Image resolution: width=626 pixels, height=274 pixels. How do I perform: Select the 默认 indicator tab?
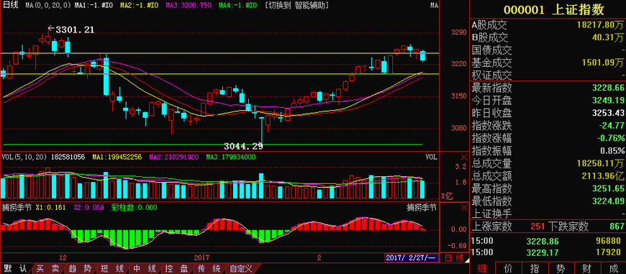click(x=15, y=269)
